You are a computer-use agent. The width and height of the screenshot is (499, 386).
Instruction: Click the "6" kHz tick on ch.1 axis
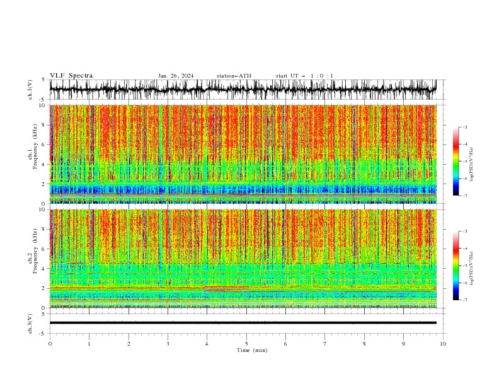point(45,144)
